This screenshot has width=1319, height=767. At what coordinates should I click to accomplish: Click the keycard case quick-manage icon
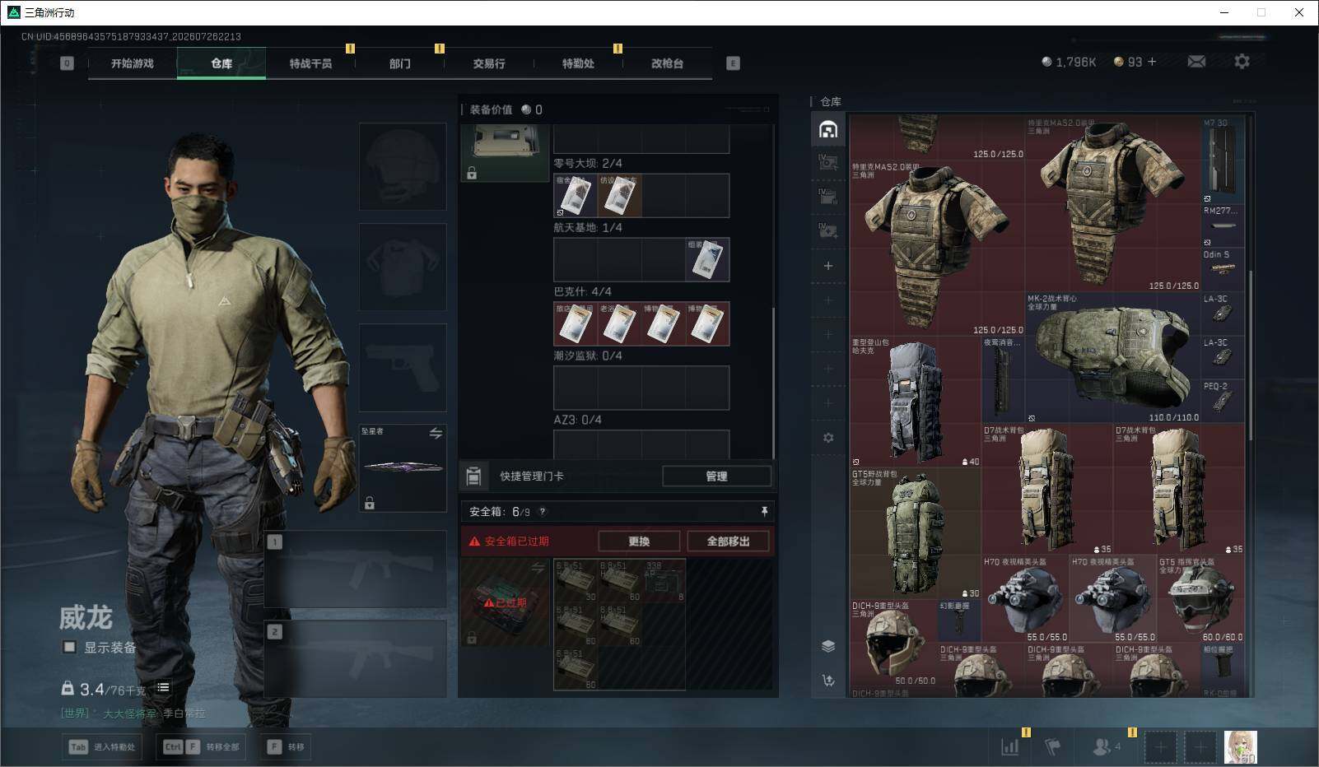(x=473, y=476)
